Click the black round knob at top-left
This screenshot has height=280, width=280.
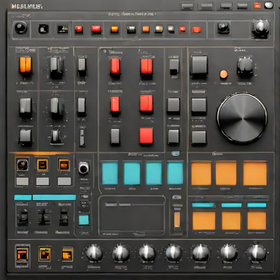click(x=21, y=27)
